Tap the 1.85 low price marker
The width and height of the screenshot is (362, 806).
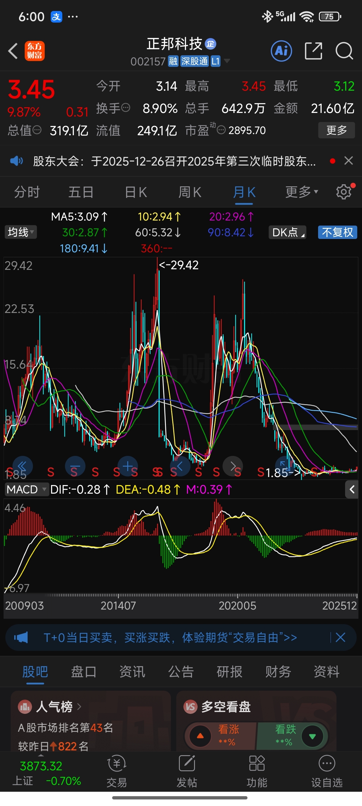[x=283, y=473]
